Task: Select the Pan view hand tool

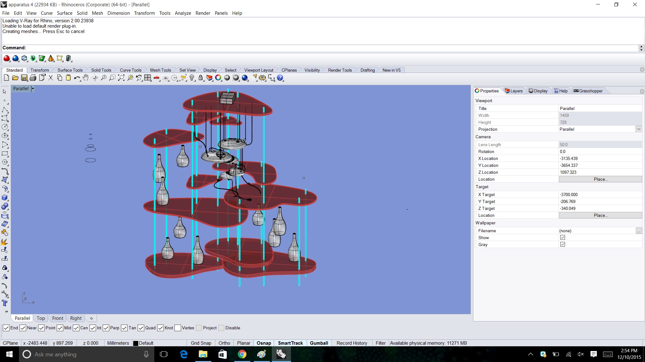Action: coord(86,78)
